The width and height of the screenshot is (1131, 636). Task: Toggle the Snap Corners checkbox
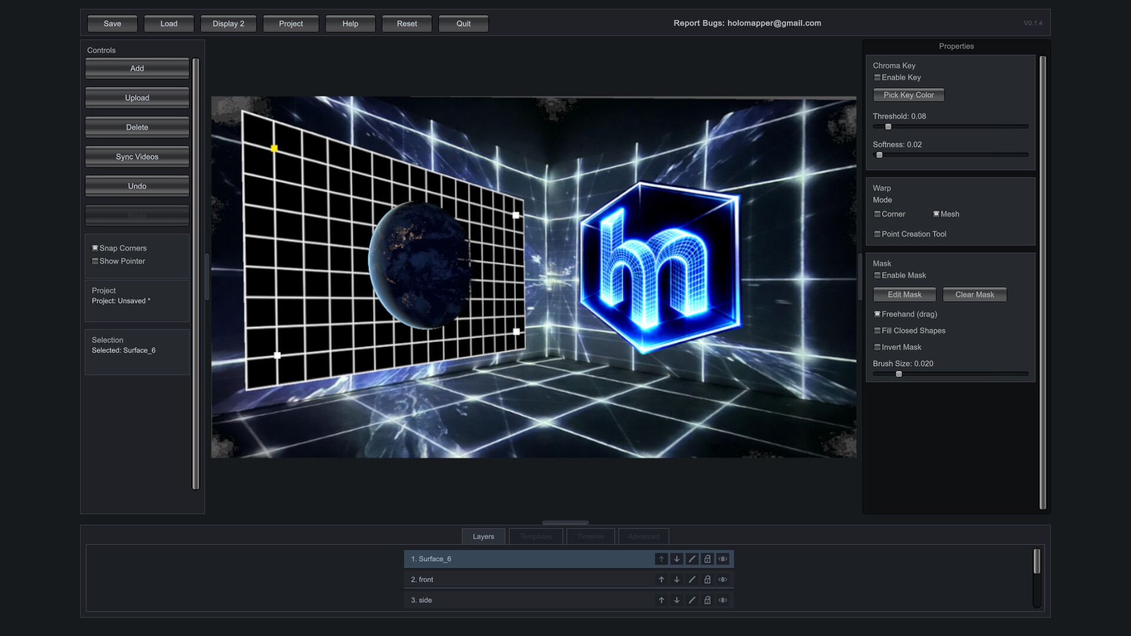95,248
